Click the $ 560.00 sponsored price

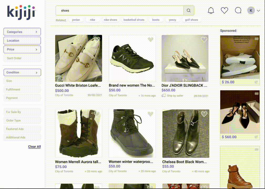[229, 137]
